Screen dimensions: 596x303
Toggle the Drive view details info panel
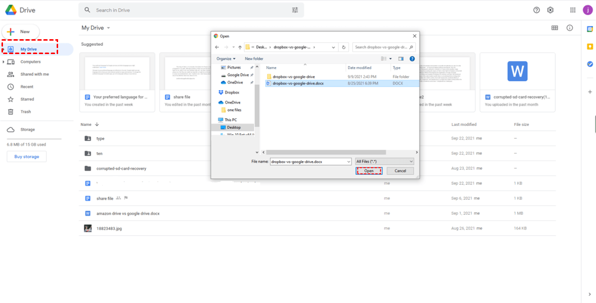coord(570,28)
